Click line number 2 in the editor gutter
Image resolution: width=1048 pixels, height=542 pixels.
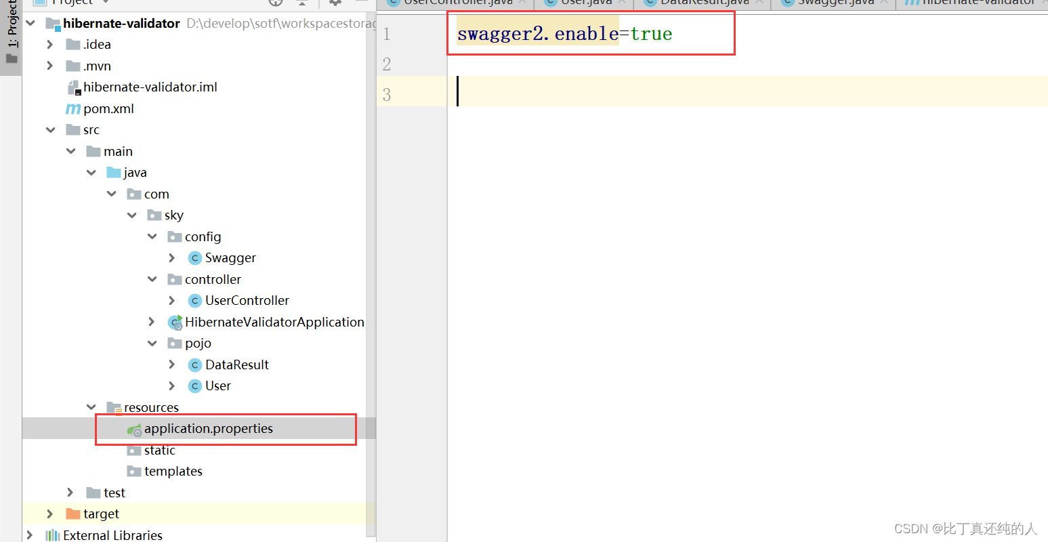pos(386,64)
